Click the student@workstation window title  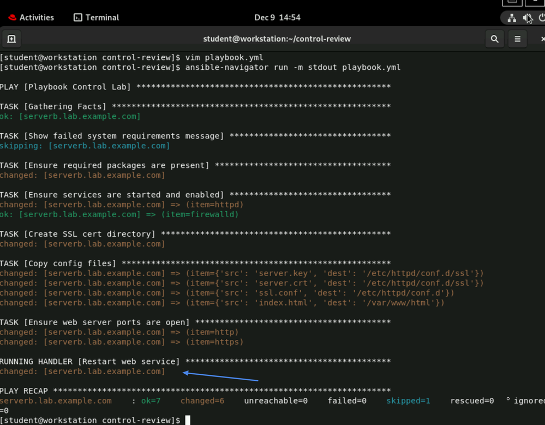pos(277,39)
